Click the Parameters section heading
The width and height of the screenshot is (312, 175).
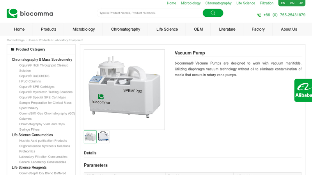96,165
